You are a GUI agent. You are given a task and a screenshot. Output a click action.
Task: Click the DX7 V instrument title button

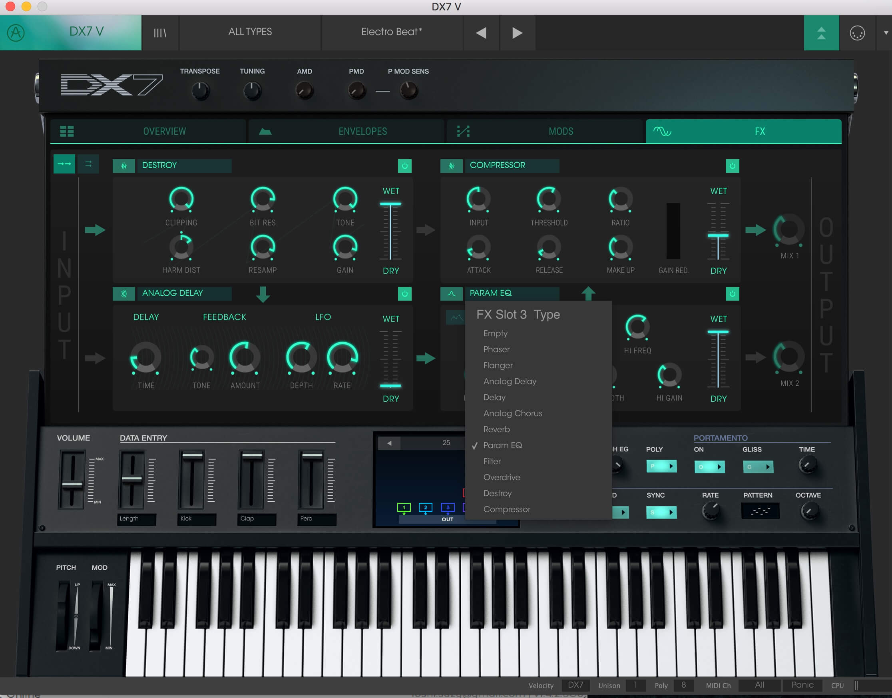point(86,32)
